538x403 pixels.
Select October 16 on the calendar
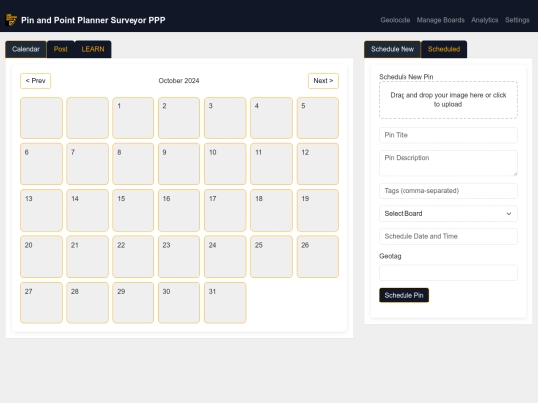[179, 210]
